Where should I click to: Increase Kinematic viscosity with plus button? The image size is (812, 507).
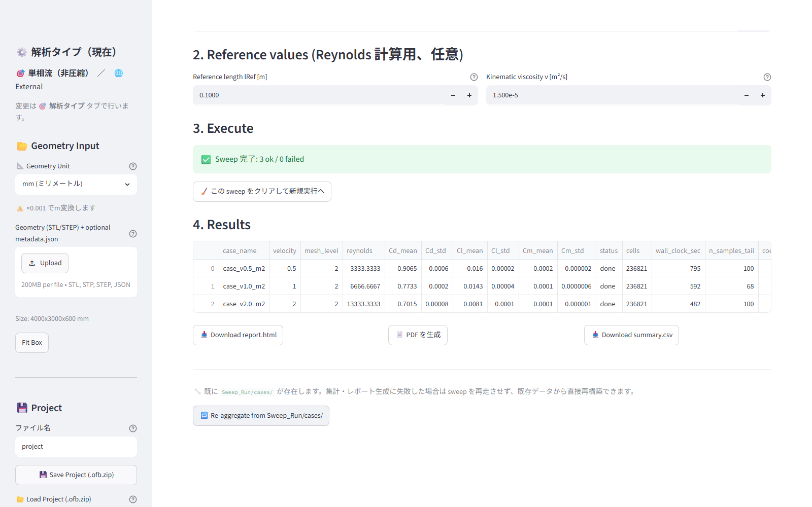(763, 95)
